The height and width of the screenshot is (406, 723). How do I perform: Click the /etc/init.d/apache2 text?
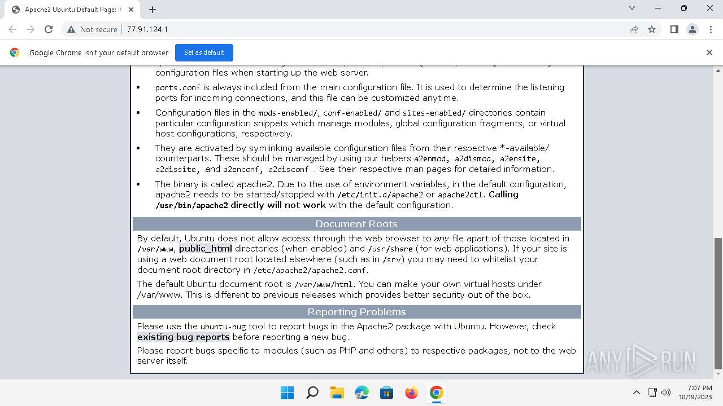(x=380, y=195)
